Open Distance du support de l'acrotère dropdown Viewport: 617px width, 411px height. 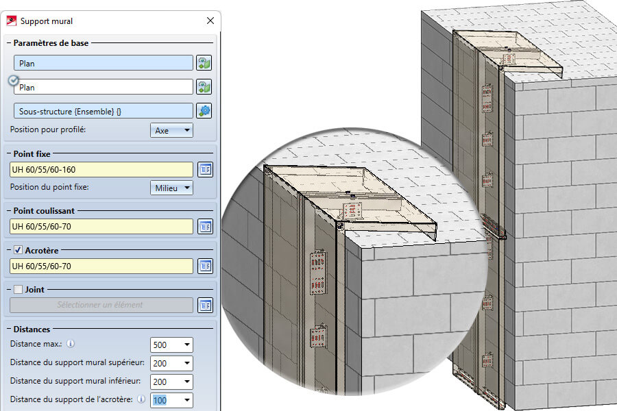[x=171, y=400]
